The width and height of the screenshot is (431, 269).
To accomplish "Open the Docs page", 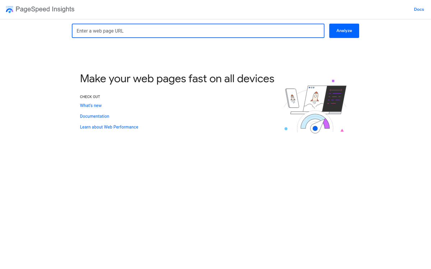I will (x=419, y=9).
